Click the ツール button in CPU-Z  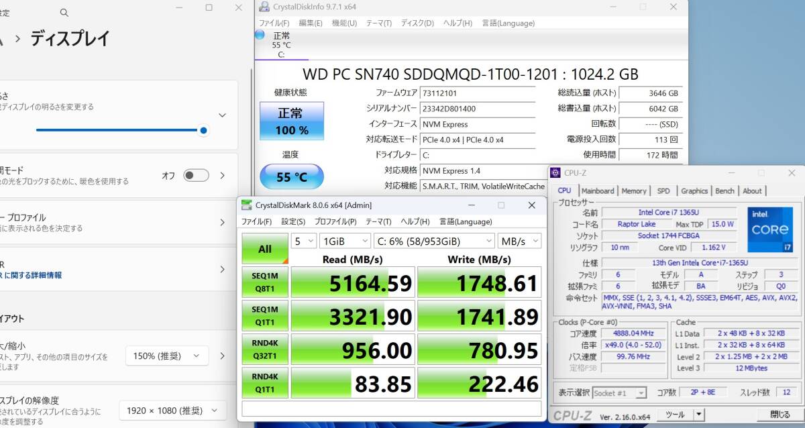674,415
